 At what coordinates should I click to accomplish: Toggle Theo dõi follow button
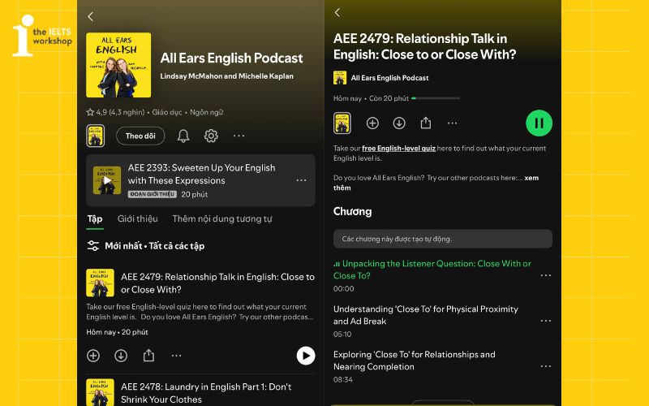(140, 136)
